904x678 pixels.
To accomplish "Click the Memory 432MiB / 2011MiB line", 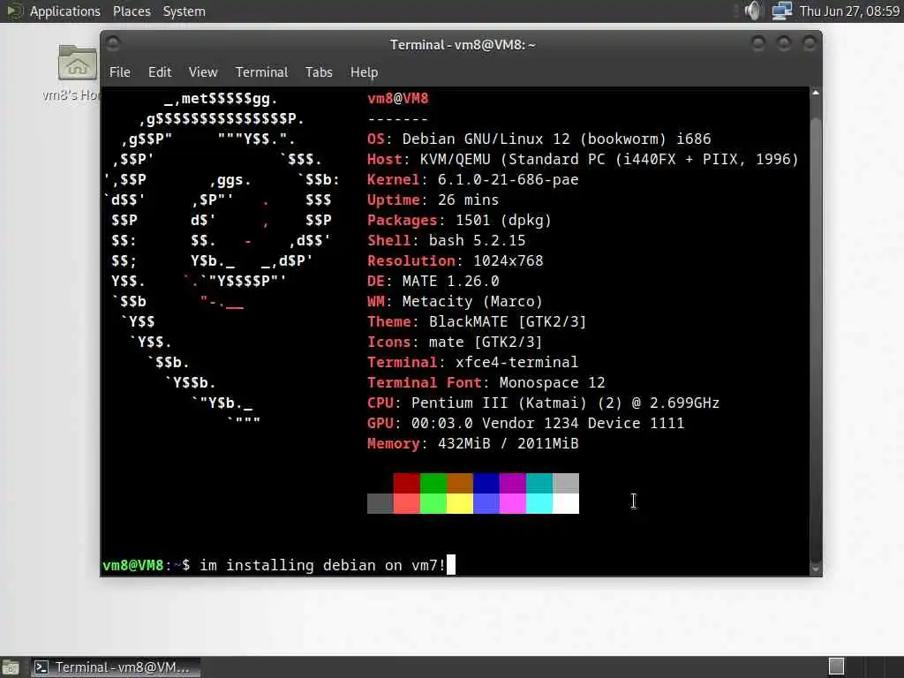I will point(473,443).
